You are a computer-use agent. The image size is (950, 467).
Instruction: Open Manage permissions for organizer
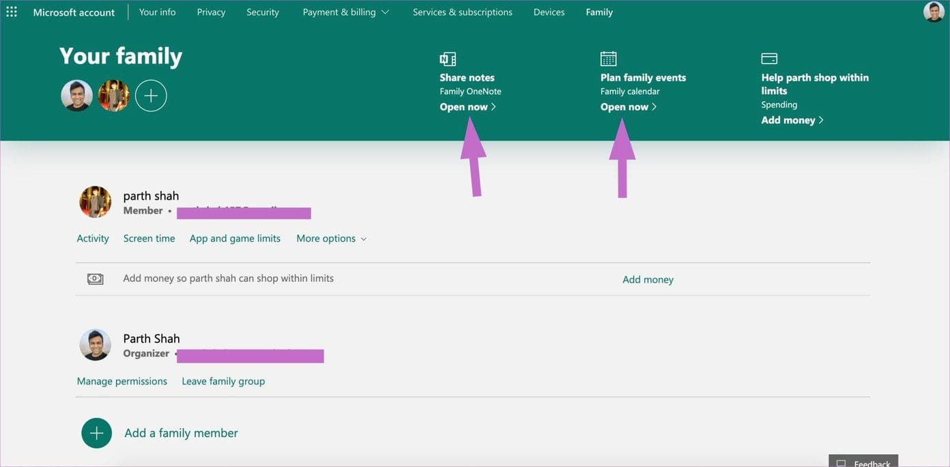122,381
